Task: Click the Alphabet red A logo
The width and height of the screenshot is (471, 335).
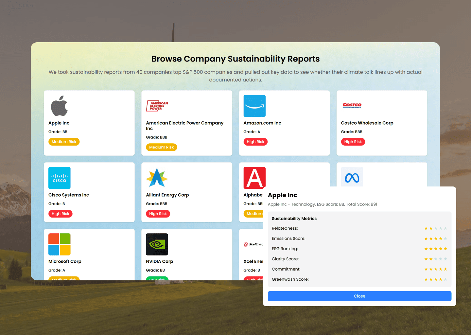Action: pos(254,178)
